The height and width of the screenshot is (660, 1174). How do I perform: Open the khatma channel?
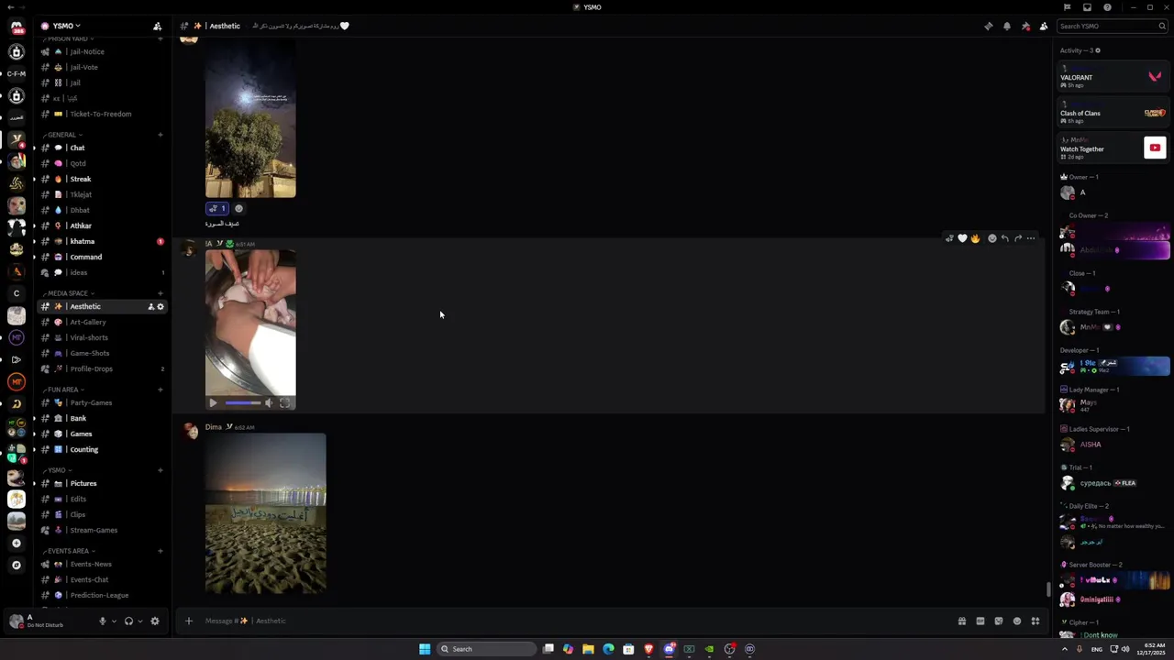pos(103,241)
